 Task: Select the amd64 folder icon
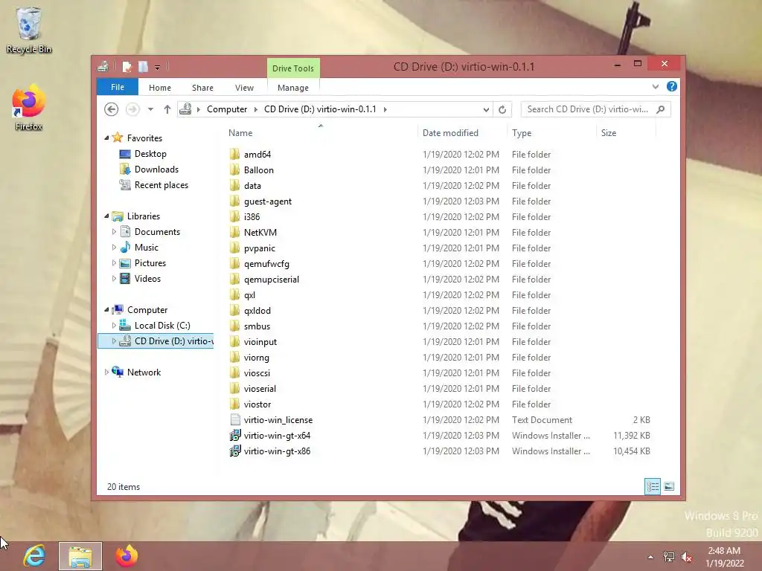pos(234,155)
